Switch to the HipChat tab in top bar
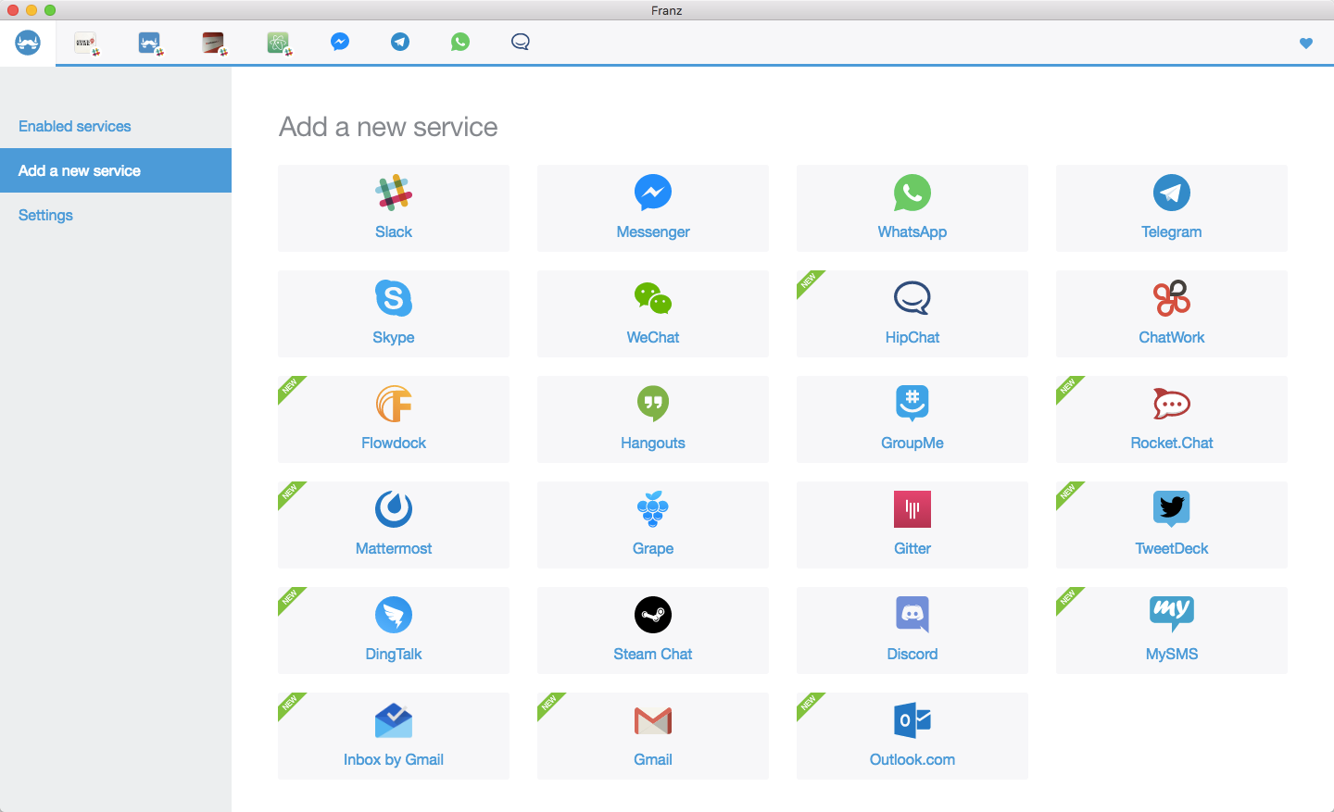The height and width of the screenshot is (812, 1334). click(x=521, y=42)
